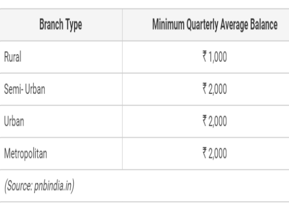
Task: Select the Metropolitan branch type cell
Action: click(26, 154)
